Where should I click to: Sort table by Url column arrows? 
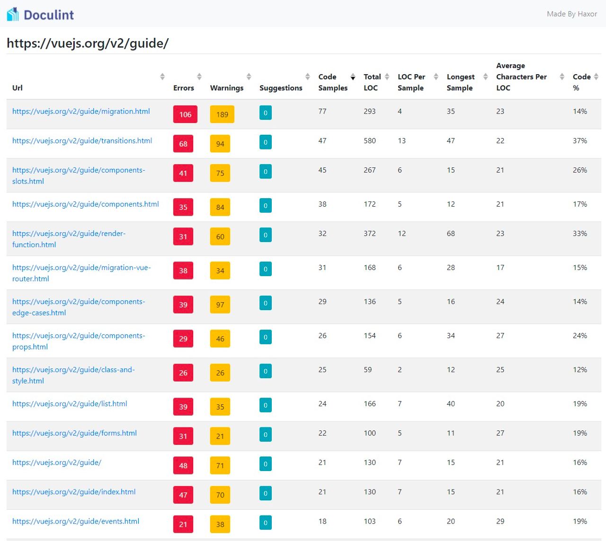click(x=162, y=77)
